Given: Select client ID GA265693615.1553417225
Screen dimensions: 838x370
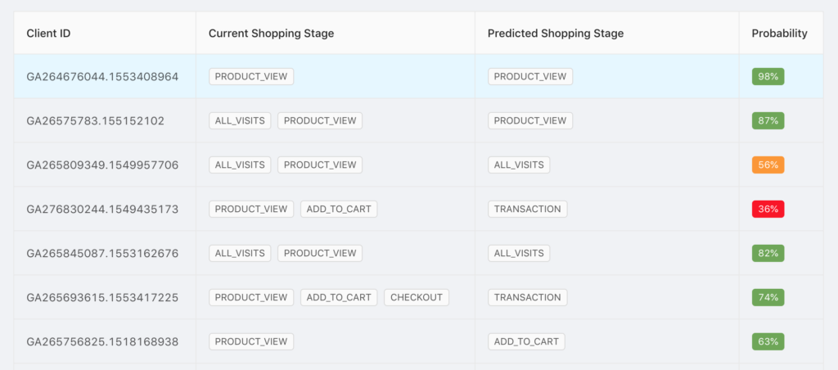Looking at the screenshot, I should pyautogui.click(x=102, y=297).
